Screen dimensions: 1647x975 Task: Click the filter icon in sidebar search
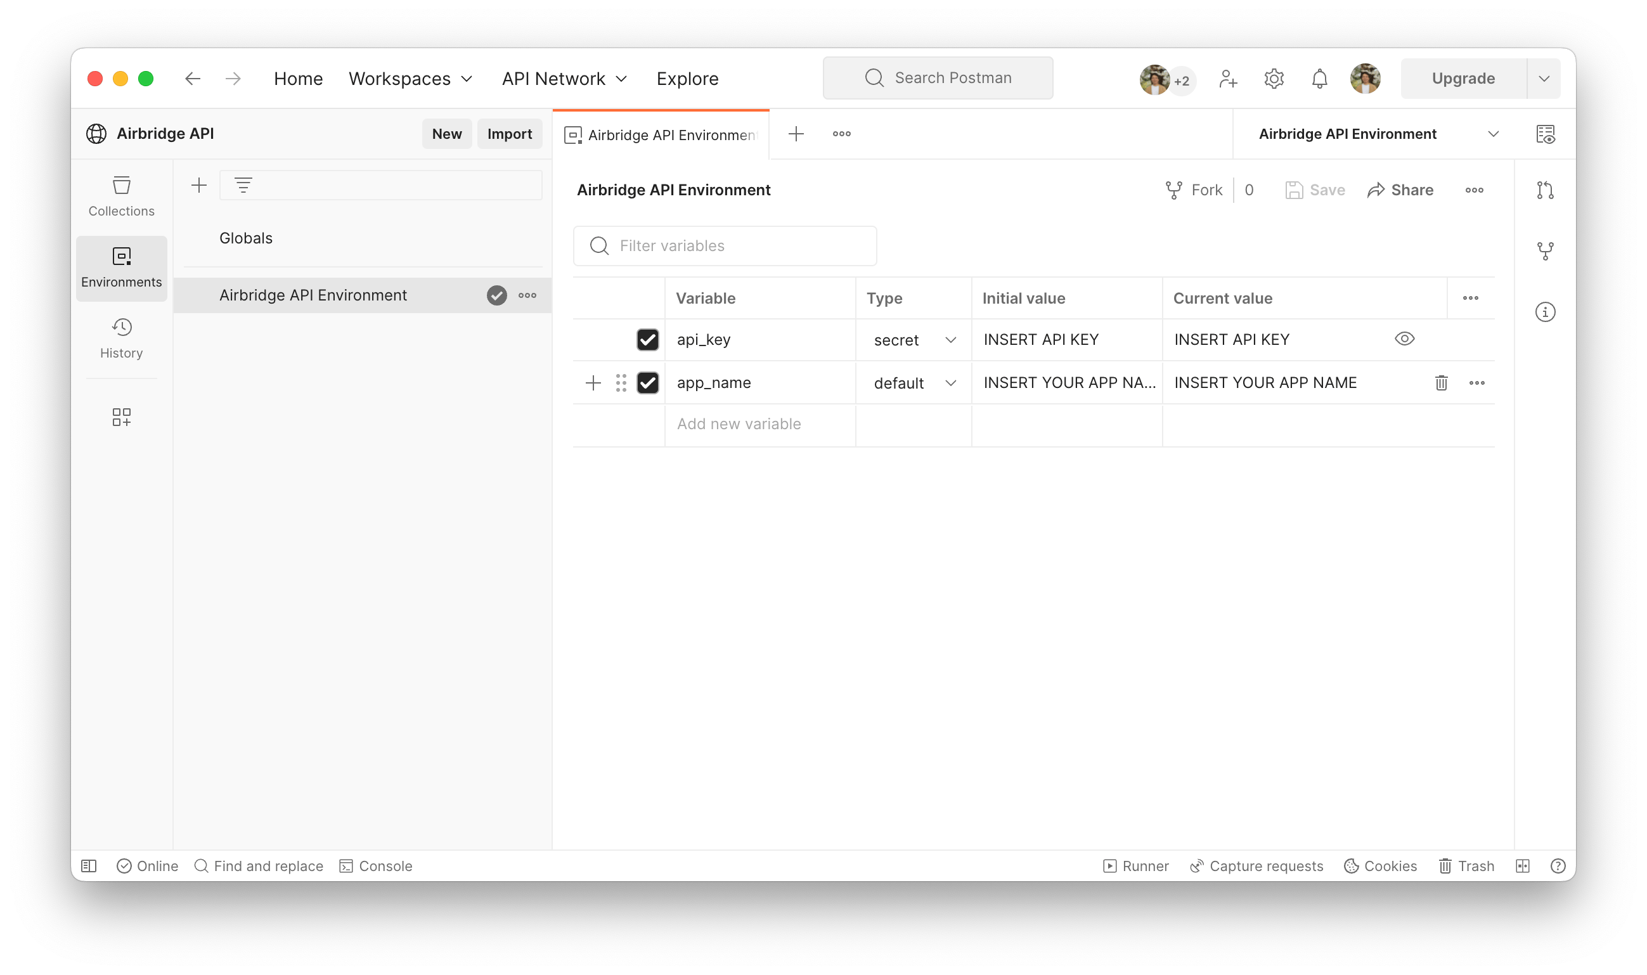243,185
